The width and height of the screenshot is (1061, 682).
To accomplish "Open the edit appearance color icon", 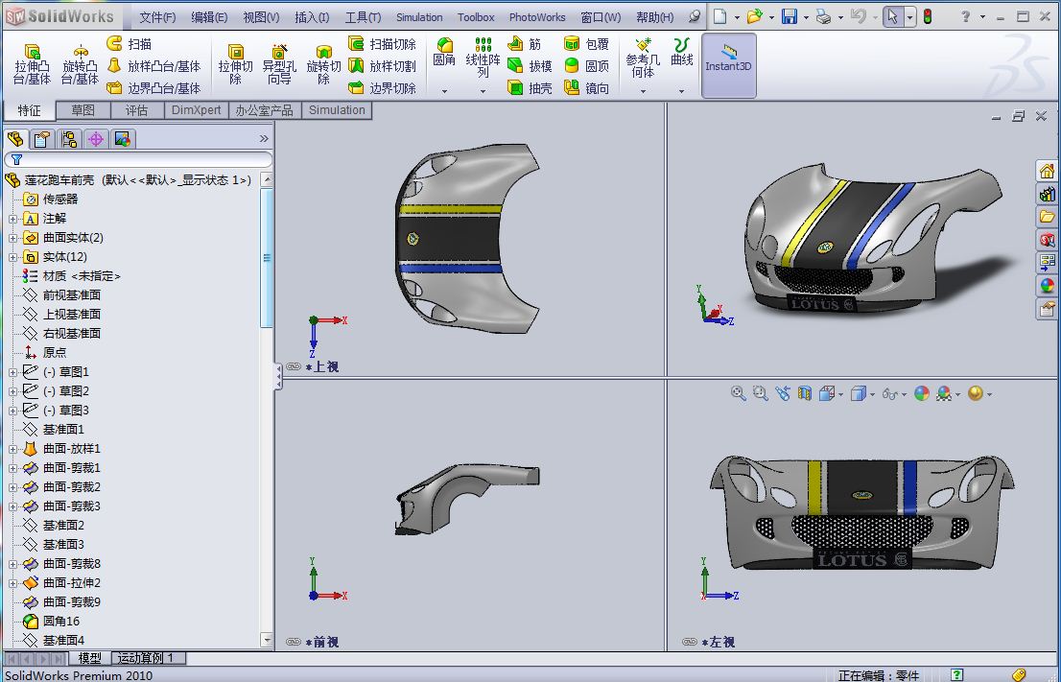I will coord(922,394).
